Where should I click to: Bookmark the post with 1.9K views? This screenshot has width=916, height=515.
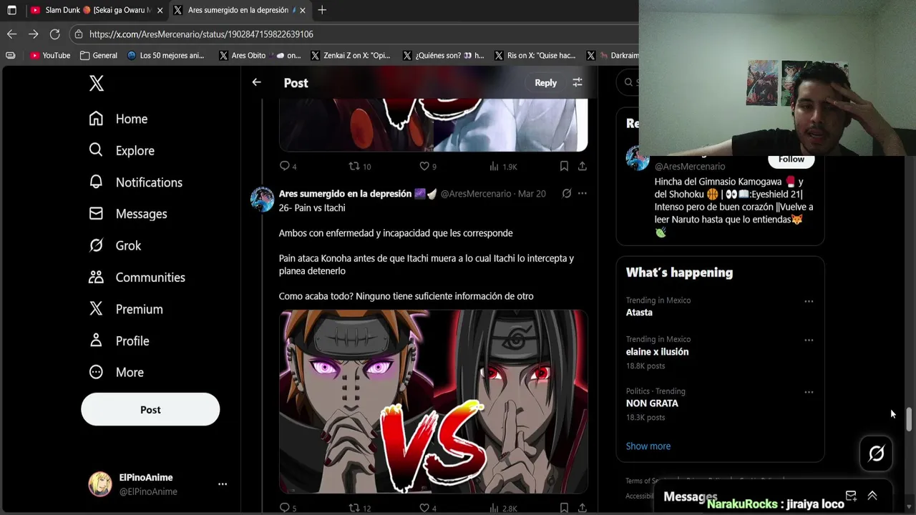click(564, 166)
